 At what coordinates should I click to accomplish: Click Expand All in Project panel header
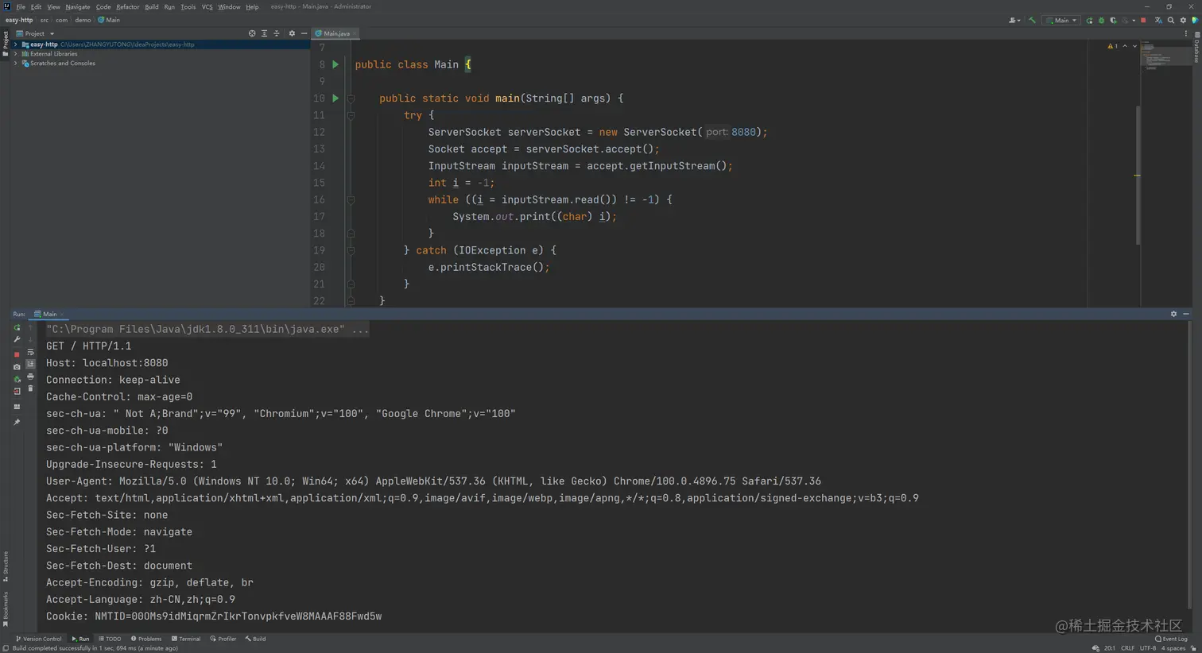(264, 33)
